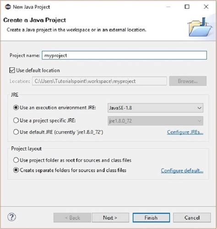Open the Configure default layout link

[x=182, y=170]
